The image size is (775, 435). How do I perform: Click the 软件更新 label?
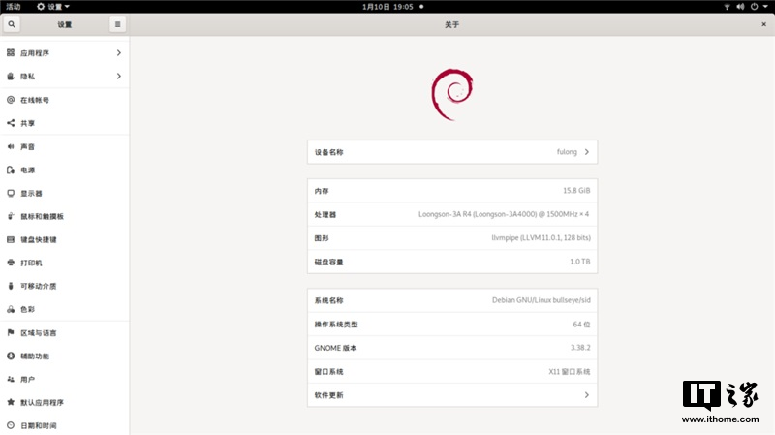(x=328, y=395)
